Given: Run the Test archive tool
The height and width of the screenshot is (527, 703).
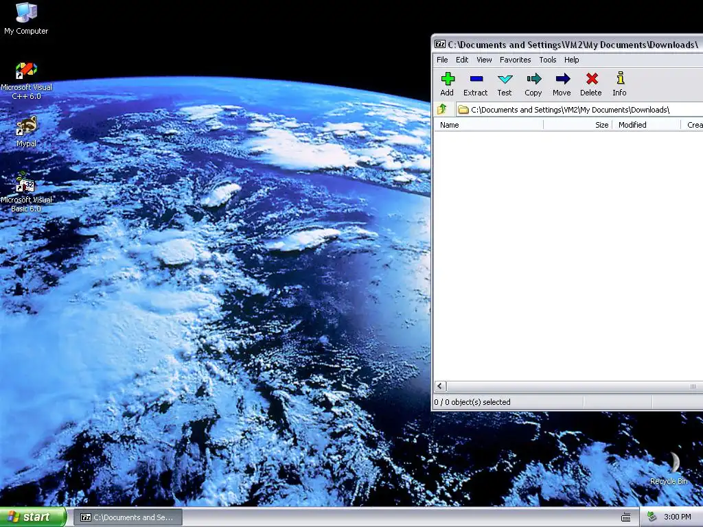Looking at the screenshot, I should (x=505, y=84).
